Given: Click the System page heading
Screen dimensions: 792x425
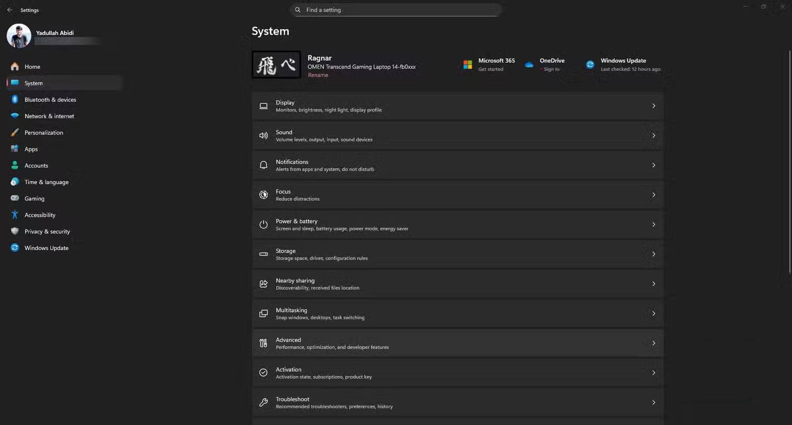Looking at the screenshot, I should coord(270,31).
